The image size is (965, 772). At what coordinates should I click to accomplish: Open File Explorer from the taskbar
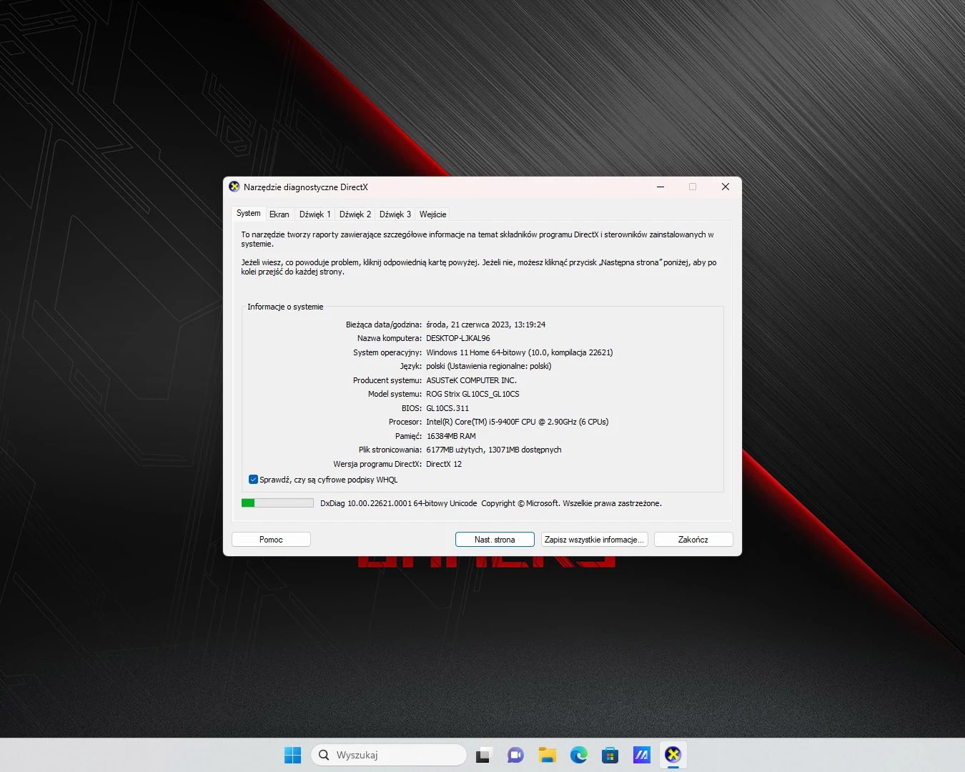click(x=548, y=755)
